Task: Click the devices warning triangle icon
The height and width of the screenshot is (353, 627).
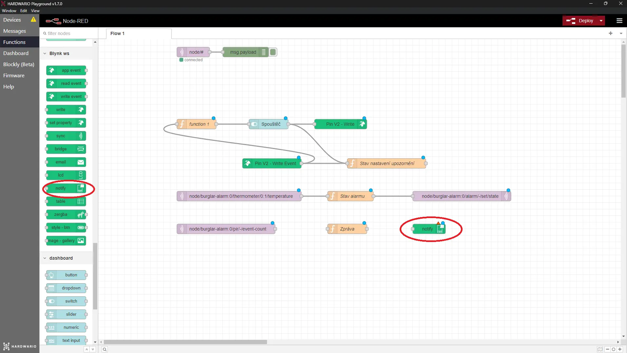Action: point(33,20)
